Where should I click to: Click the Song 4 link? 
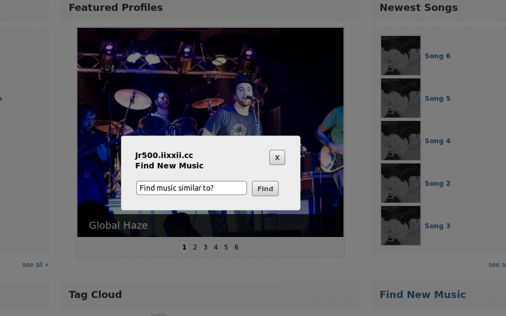point(438,141)
